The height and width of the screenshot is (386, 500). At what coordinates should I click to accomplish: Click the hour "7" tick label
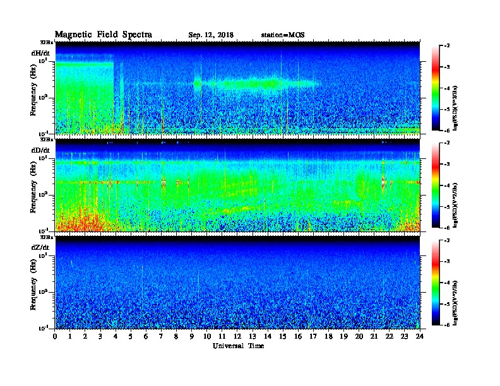point(161,336)
